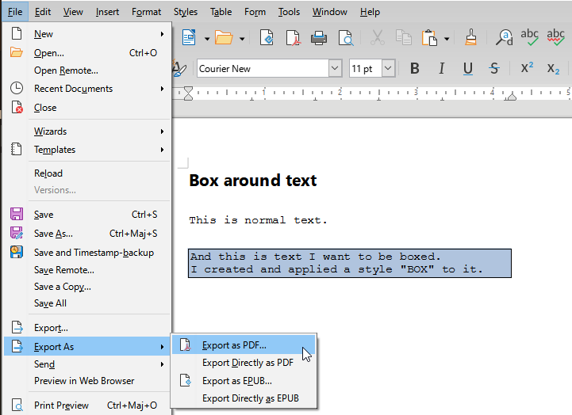Click the Open folder toolbar icon

[x=224, y=38]
